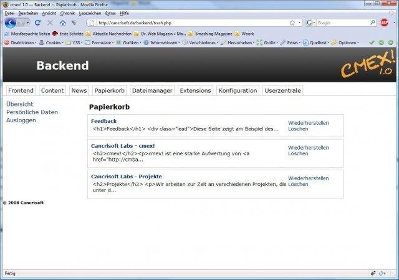The width and height of the screenshot is (399, 280).
Task: Open the Deaktivieren toolbar dropdown
Action: [21, 43]
